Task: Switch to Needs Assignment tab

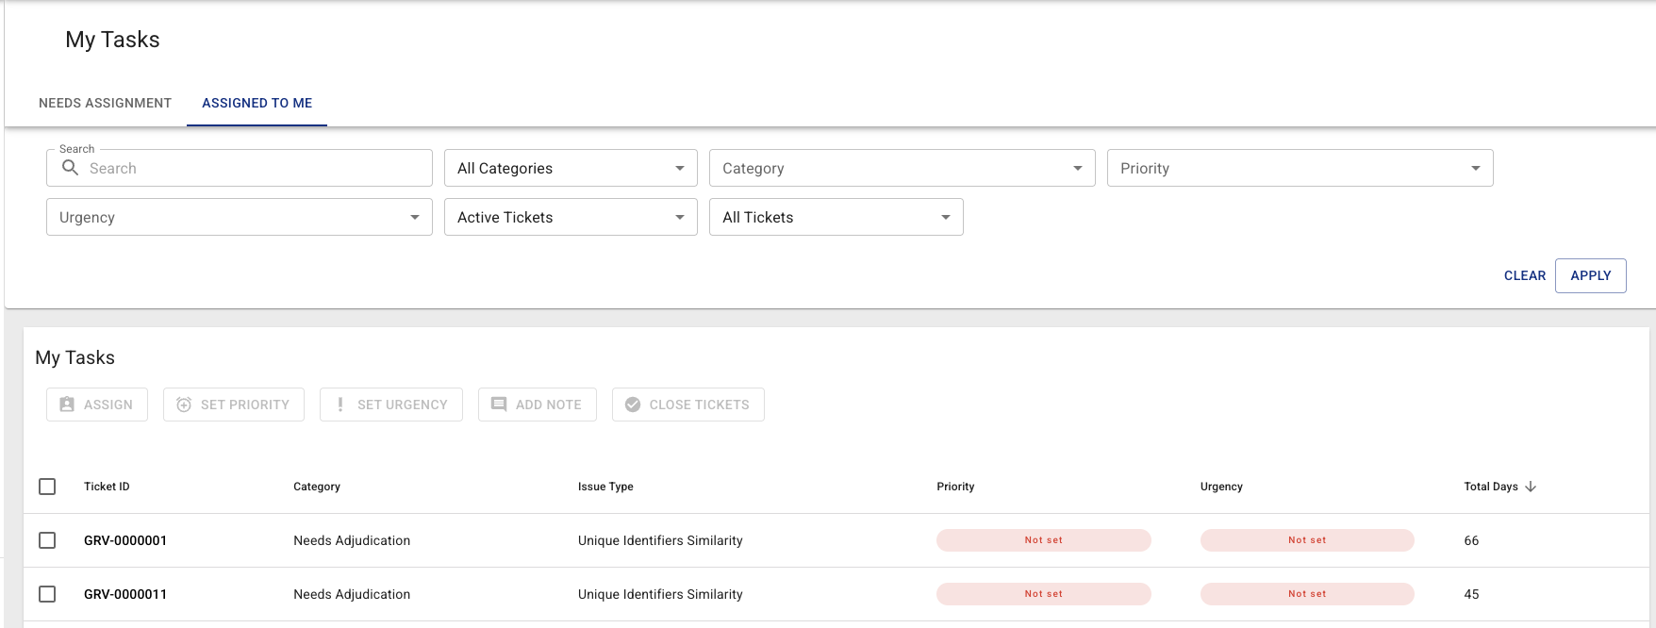Action: (105, 103)
